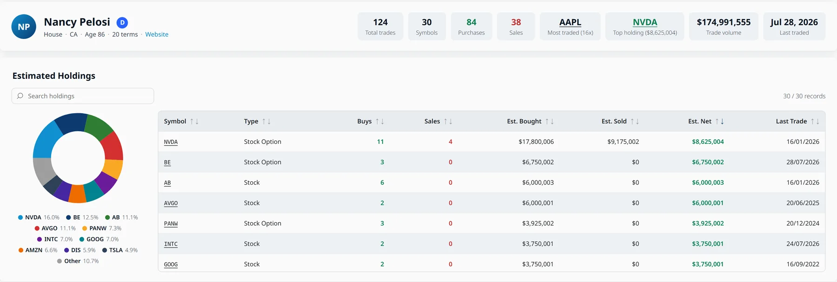Screen dimensions: 837x282
Task: Sort by Est. Sold arrows
Action: click(635, 122)
